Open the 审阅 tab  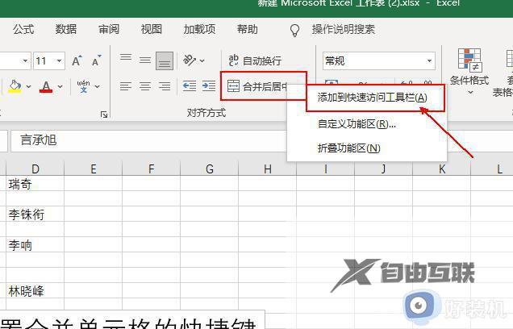point(109,29)
